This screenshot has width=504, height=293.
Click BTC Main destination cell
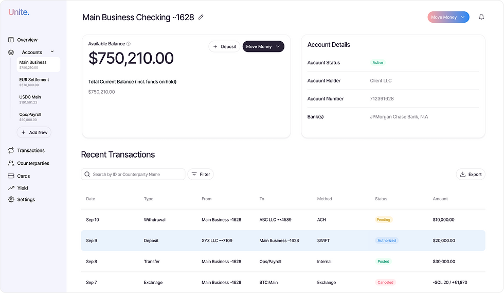click(268, 282)
